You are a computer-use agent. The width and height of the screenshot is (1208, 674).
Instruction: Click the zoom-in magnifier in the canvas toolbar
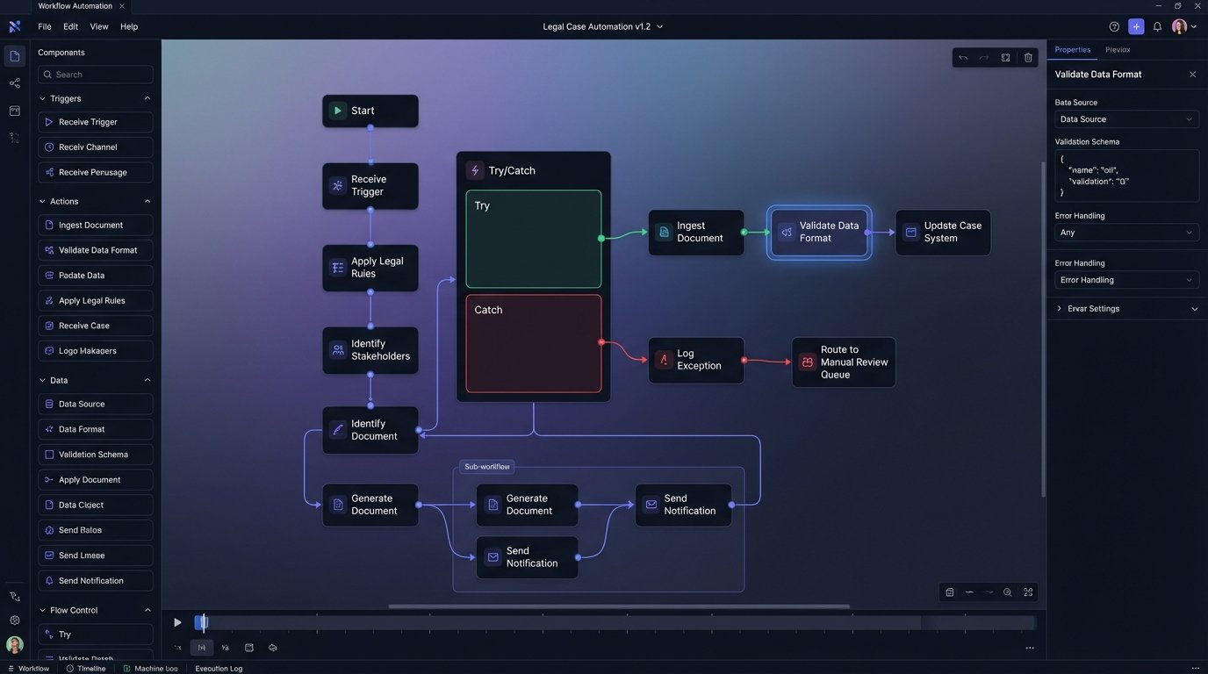click(1008, 592)
